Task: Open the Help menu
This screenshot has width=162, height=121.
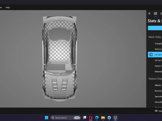Action: 8,7
